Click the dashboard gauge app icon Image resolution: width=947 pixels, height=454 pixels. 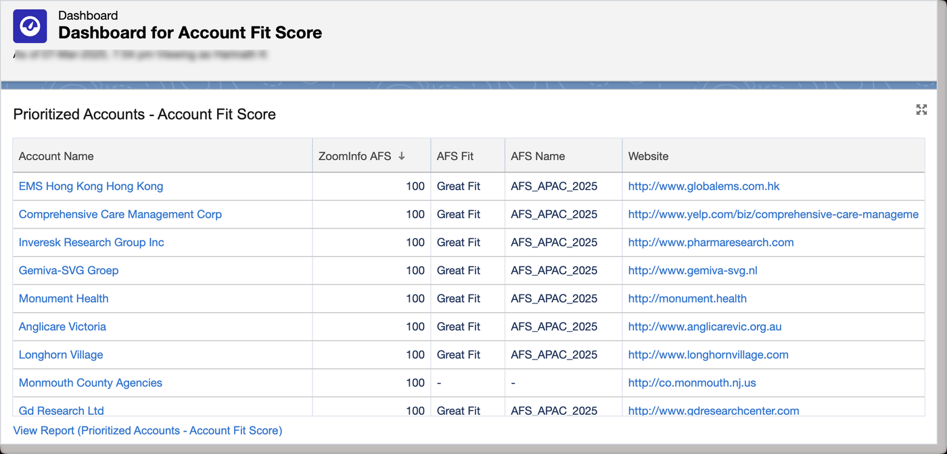(x=30, y=26)
